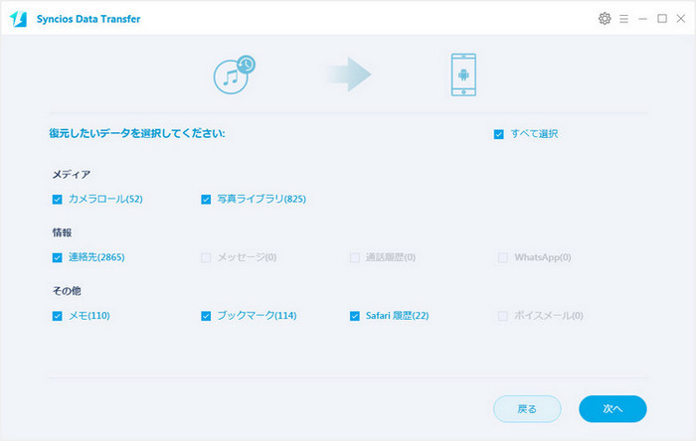
Task: Uncheck the すべて選択 checkbox
Action: (499, 134)
